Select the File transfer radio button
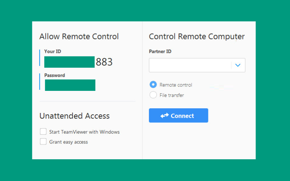Screen dimensions: 290x181 point(153,95)
